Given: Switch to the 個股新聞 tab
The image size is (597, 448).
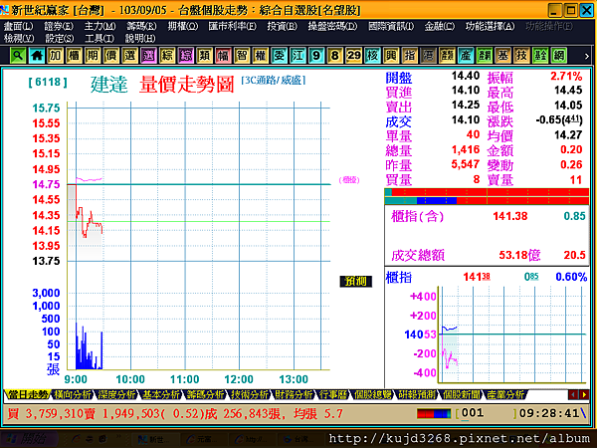Looking at the screenshot, I should point(461,394).
